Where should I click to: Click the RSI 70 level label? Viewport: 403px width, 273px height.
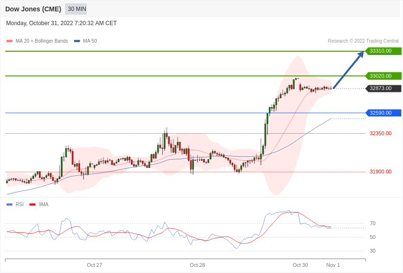[x=373, y=223]
